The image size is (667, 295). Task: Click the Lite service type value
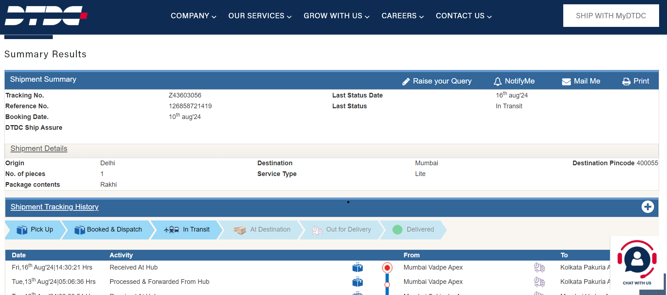coord(420,174)
